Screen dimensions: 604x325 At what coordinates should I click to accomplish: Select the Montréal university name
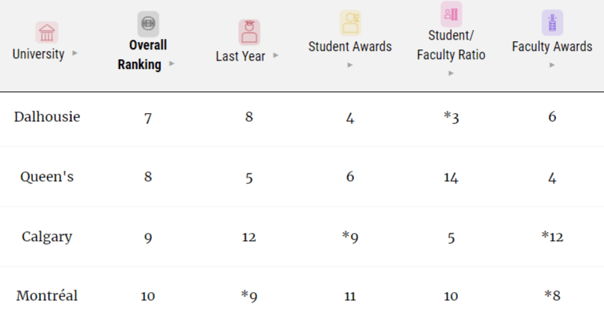[47, 296]
